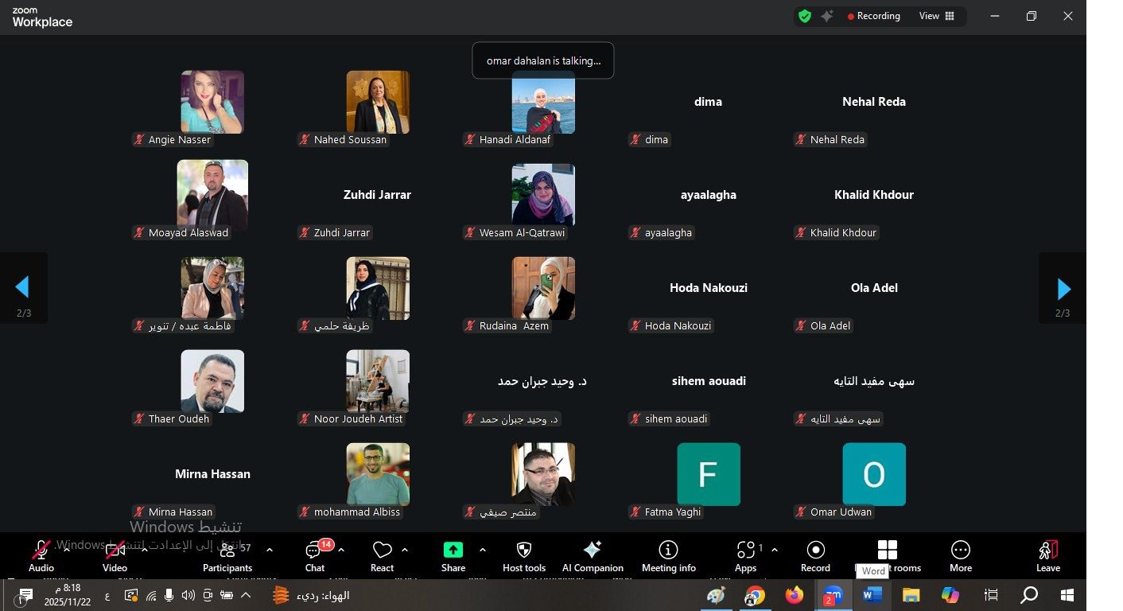
Task: Toggle the Record button
Action: 815,551
